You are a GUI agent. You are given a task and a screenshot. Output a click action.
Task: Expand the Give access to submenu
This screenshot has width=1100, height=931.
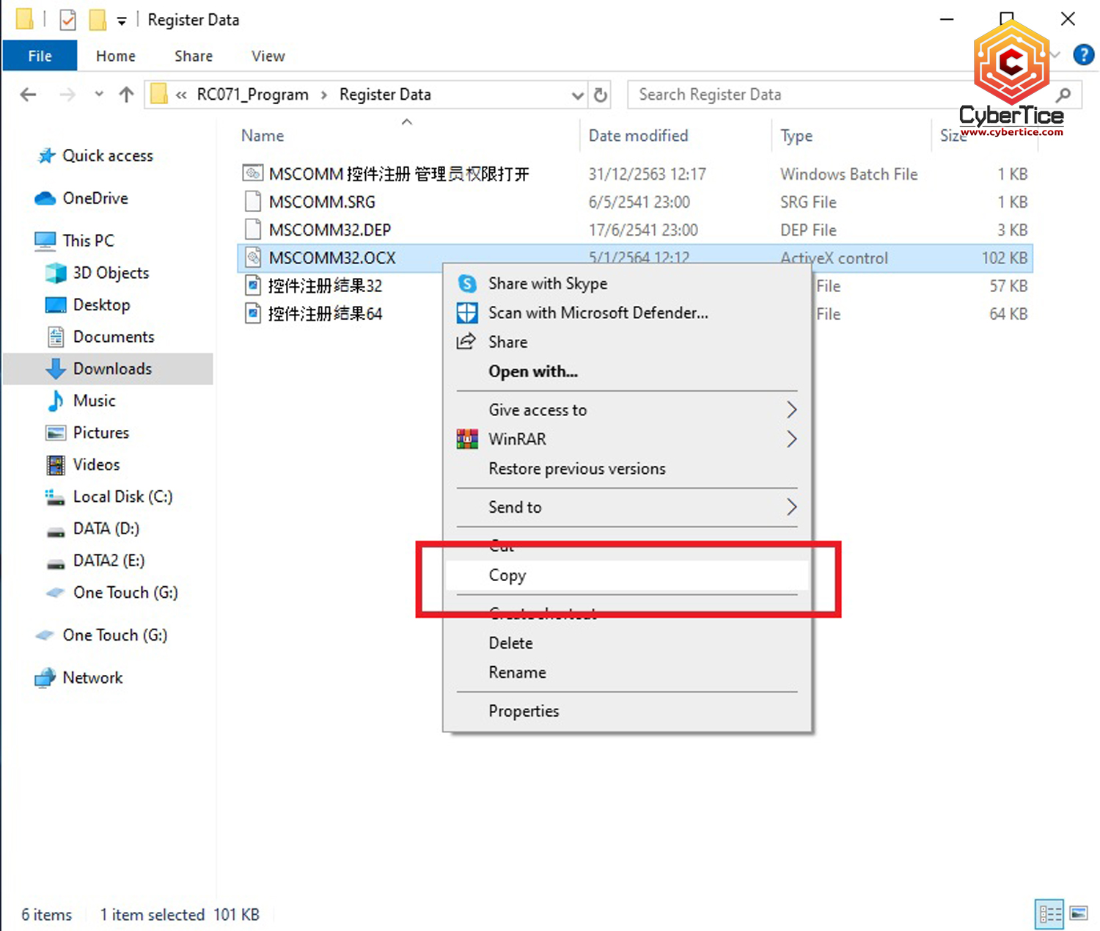(791, 410)
